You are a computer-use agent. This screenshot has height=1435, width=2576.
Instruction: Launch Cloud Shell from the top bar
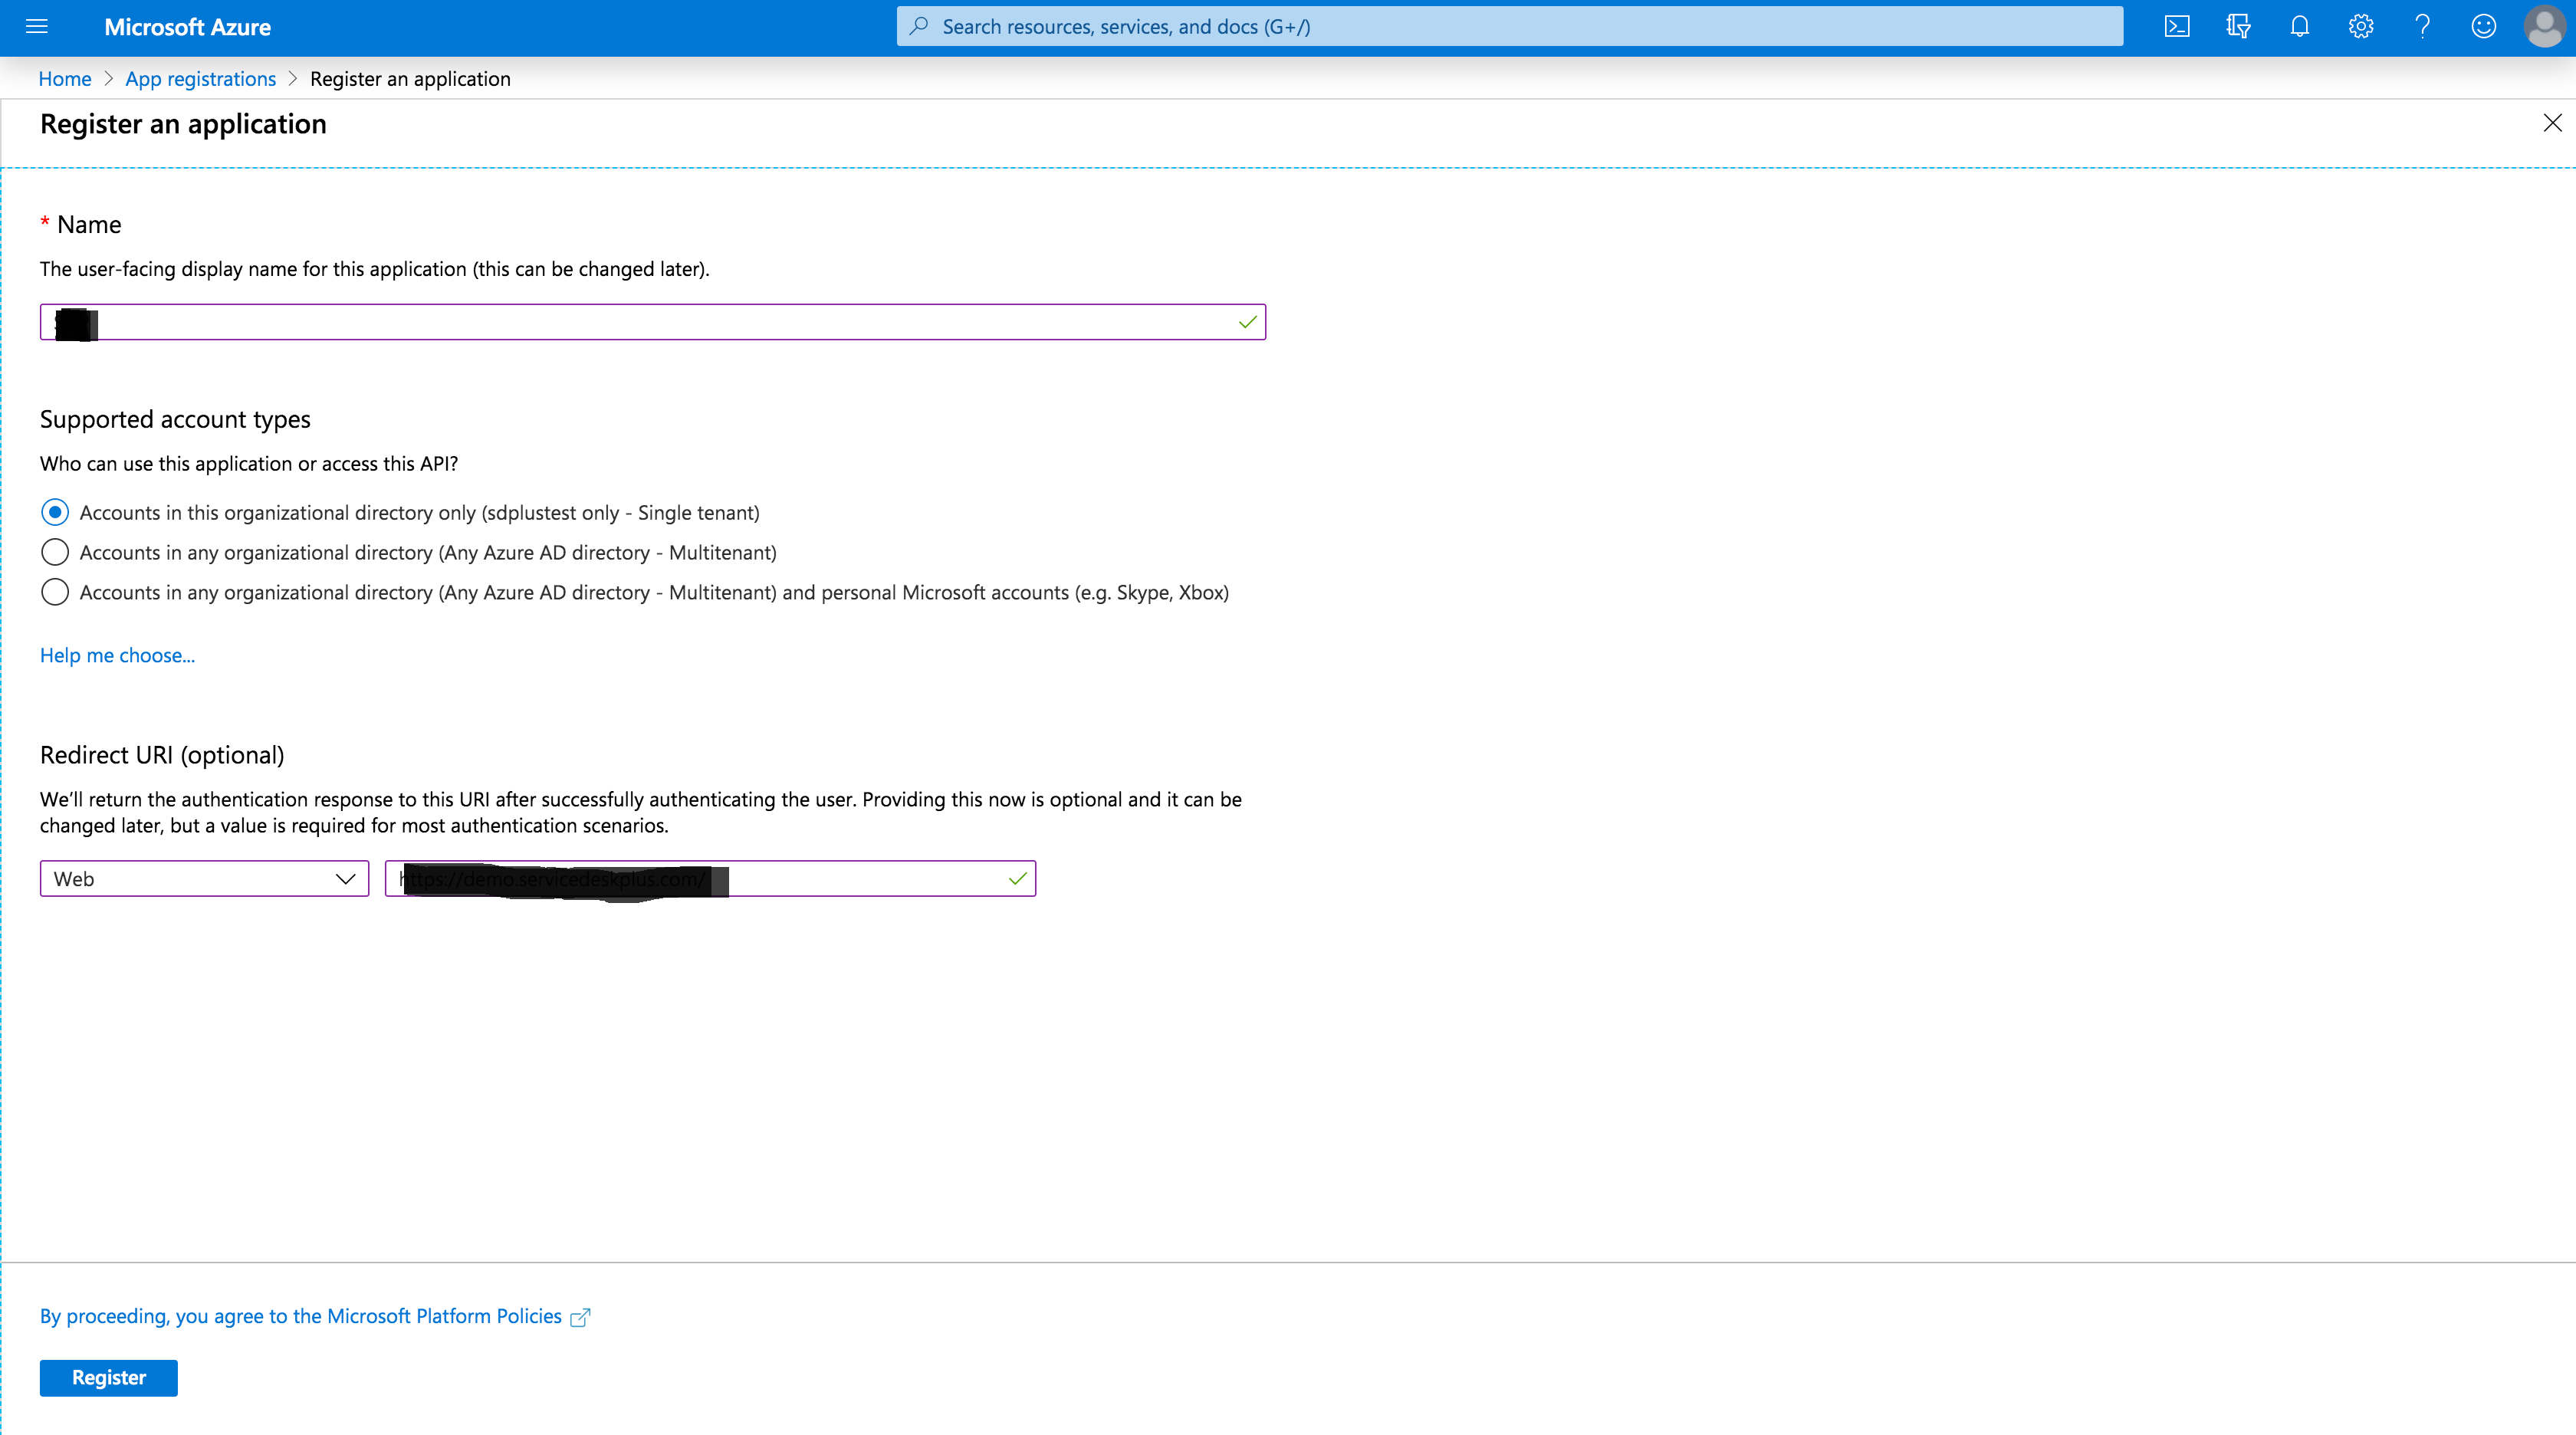tap(2177, 26)
